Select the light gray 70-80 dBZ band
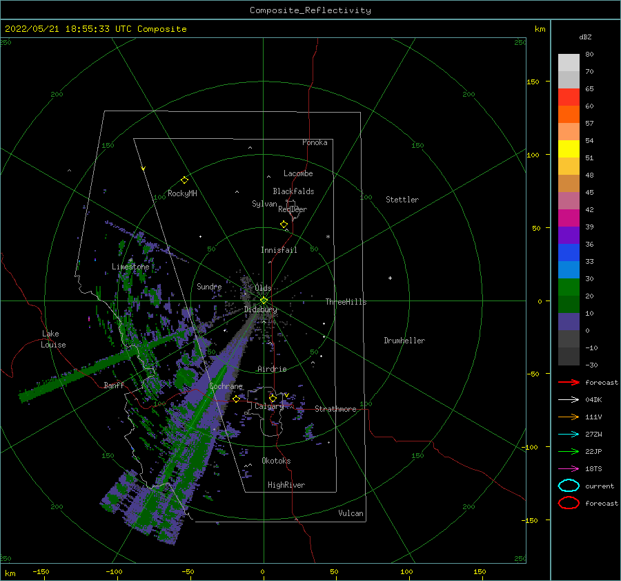Screen dimensions: 621x581 [x=569, y=63]
